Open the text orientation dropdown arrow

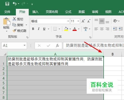[119, 21]
